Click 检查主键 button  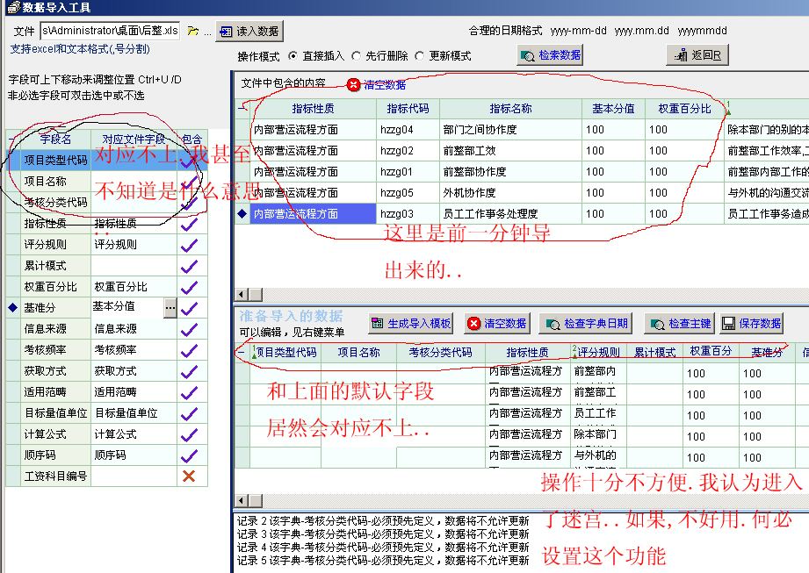click(679, 323)
